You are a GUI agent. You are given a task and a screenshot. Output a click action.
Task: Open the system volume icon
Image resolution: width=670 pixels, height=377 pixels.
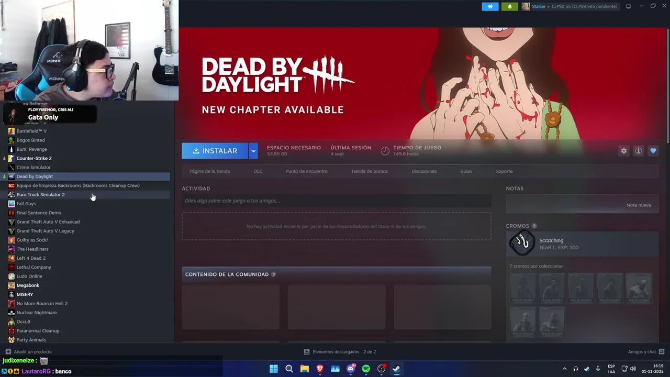(633, 369)
